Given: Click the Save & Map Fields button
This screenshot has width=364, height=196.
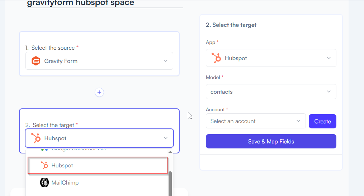Looking at the screenshot, I should pyautogui.click(x=271, y=141).
